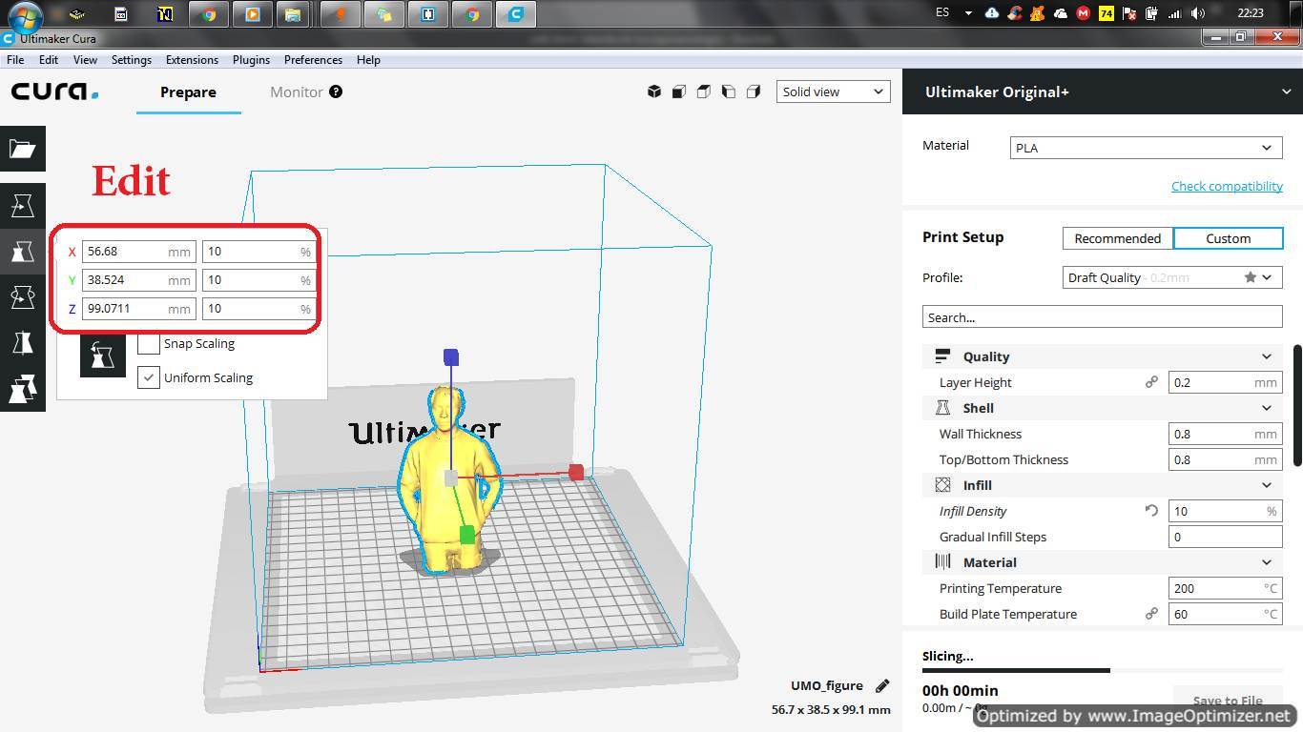The image size is (1303, 732).
Task: Select the Mirror tool in left toolbar
Action: coord(23,343)
